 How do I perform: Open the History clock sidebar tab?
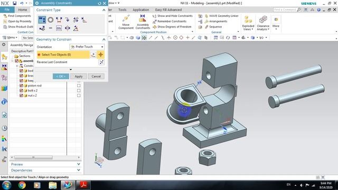pos(4,128)
